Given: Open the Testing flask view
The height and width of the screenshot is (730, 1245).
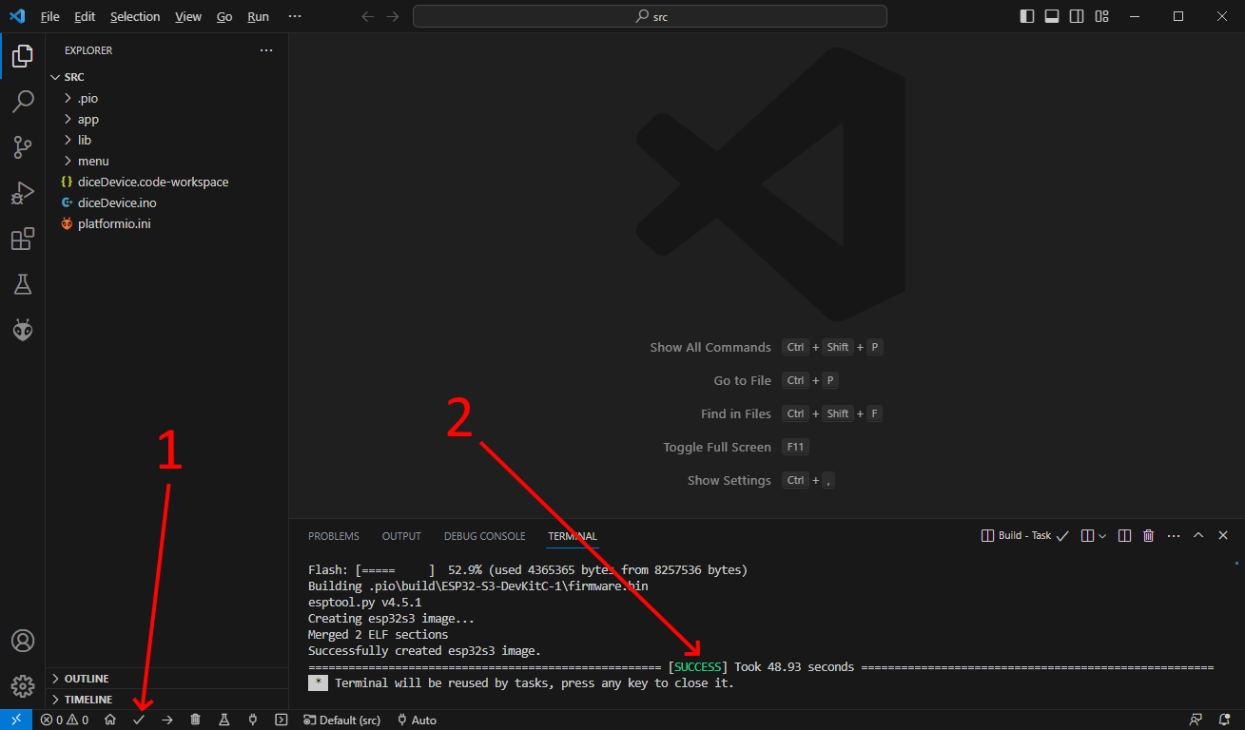Looking at the screenshot, I should (23, 284).
